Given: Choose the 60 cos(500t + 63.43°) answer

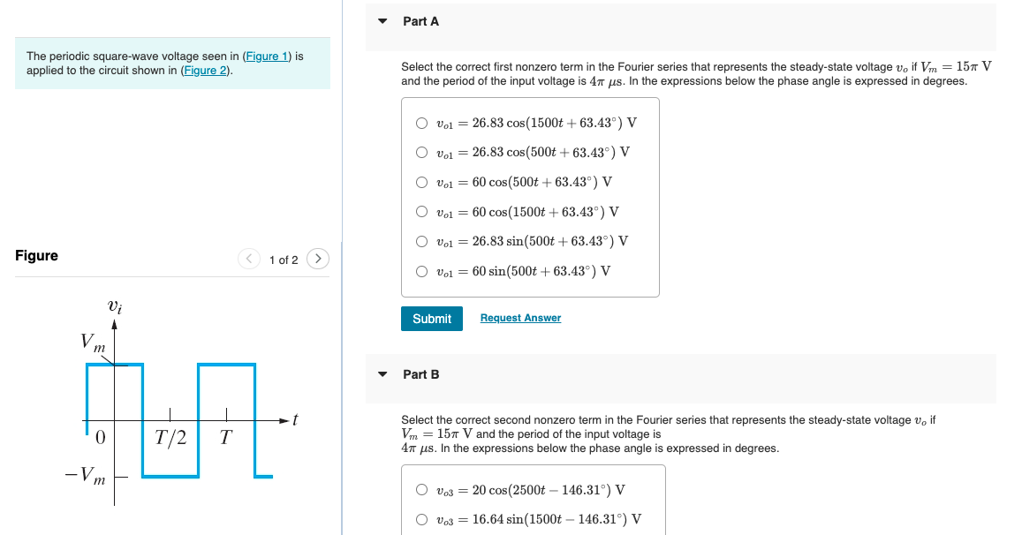Looking at the screenshot, I should [421, 182].
